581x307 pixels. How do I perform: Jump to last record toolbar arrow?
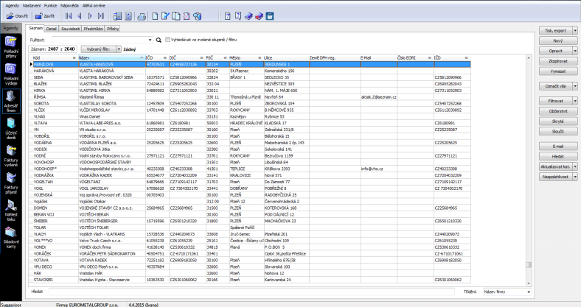pyautogui.click(x=101, y=16)
